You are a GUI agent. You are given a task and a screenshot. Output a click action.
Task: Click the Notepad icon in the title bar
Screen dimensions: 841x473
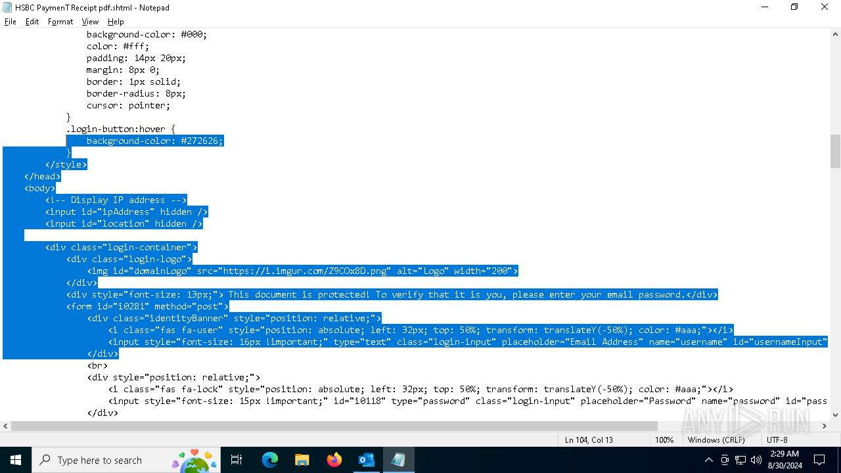coord(7,7)
